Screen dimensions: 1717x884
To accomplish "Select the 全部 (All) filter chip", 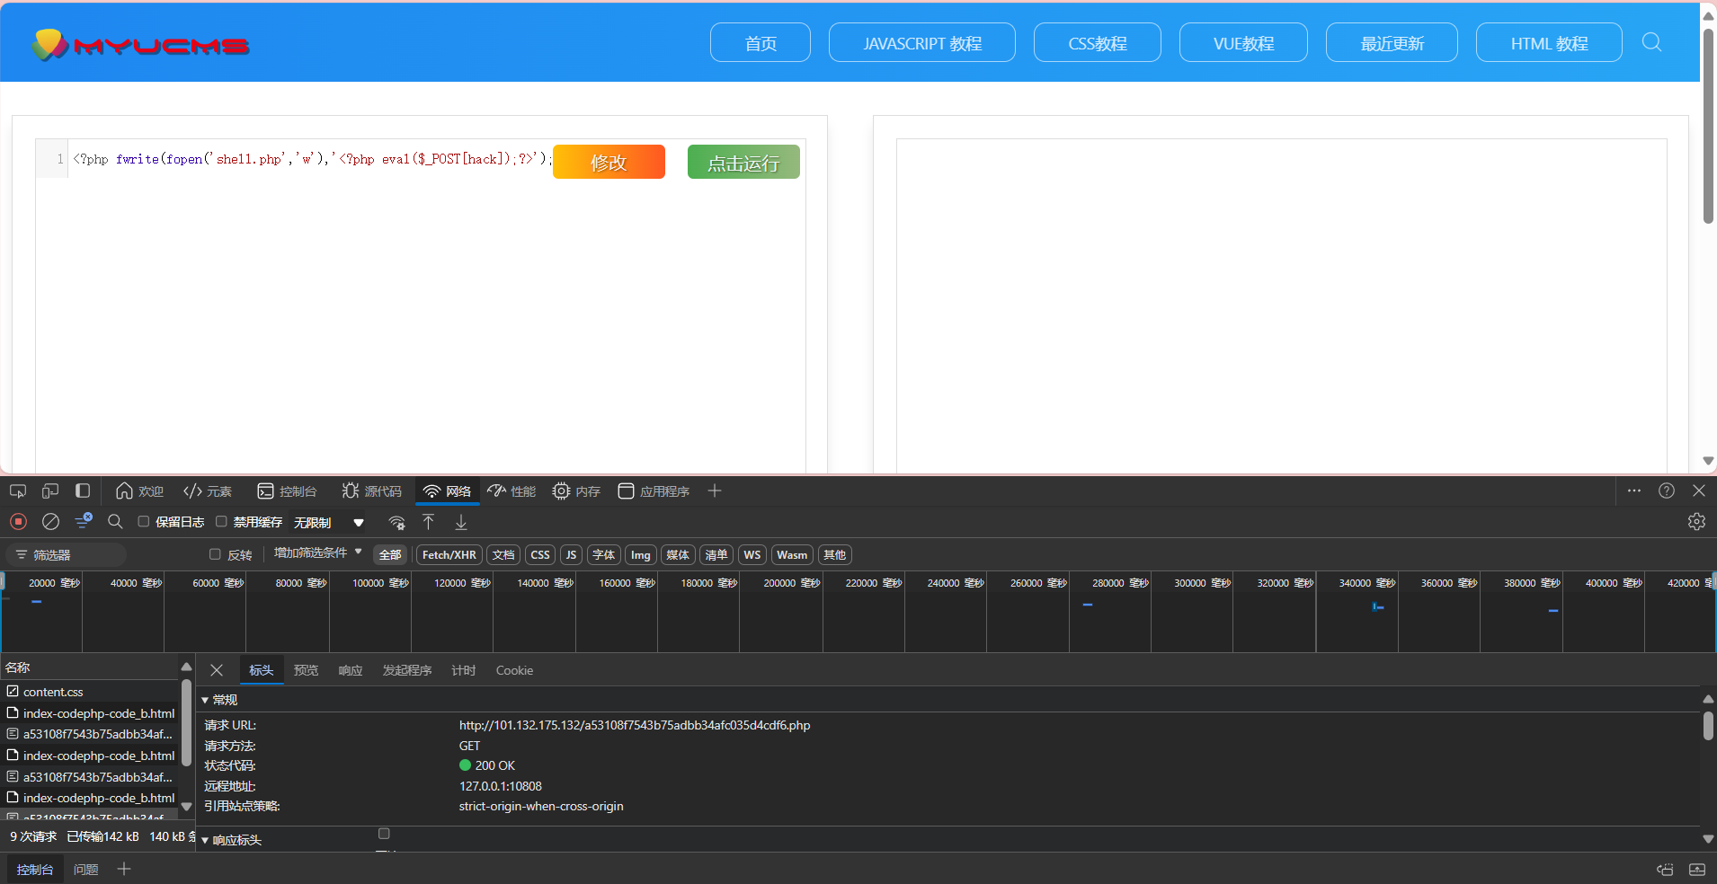I will click(390, 554).
